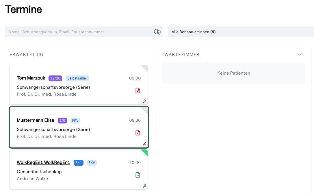Click the Termine page heading

(x=23, y=10)
